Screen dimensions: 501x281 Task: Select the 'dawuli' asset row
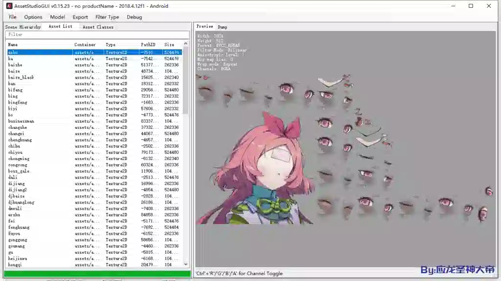pos(94,209)
